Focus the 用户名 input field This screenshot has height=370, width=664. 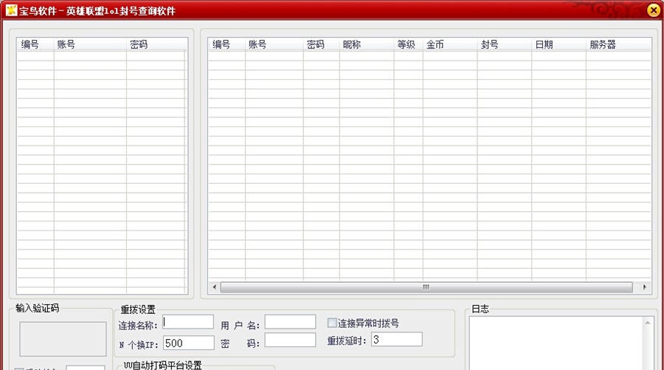pyautogui.click(x=291, y=322)
